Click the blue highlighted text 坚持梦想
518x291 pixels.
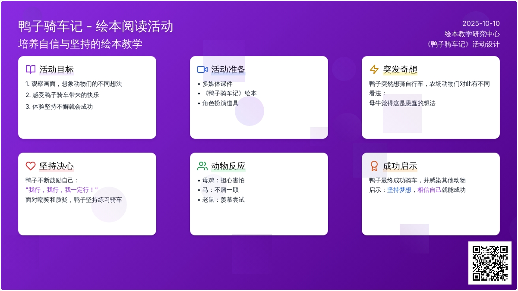tap(399, 190)
